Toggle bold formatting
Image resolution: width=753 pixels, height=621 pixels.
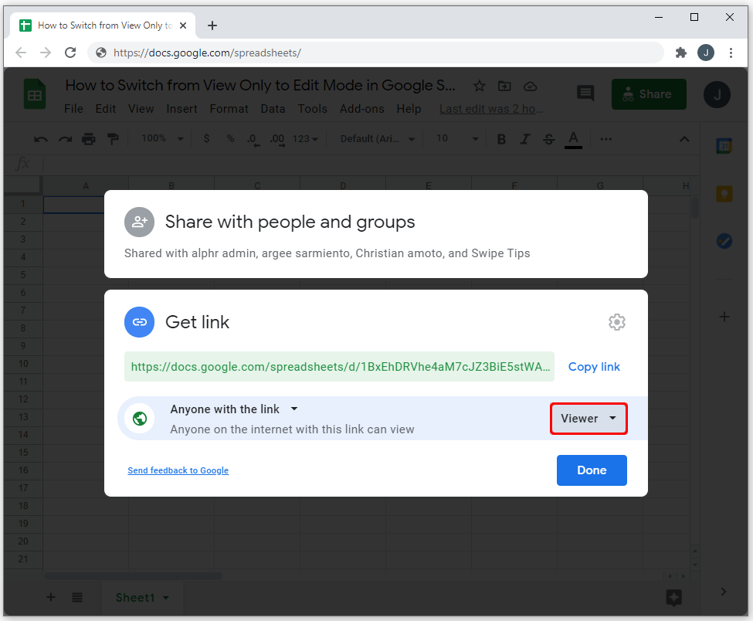click(x=501, y=139)
